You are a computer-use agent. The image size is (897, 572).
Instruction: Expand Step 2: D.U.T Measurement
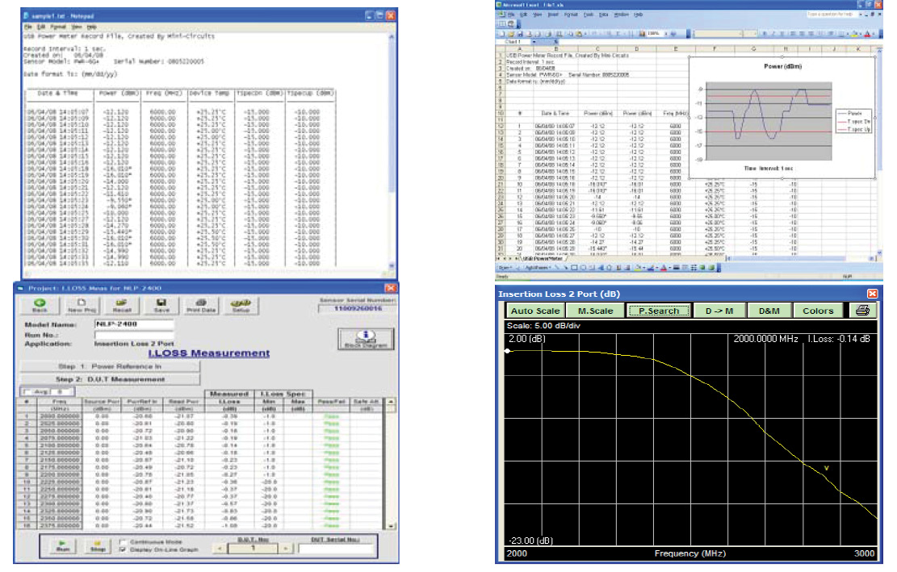[x=109, y=378]
